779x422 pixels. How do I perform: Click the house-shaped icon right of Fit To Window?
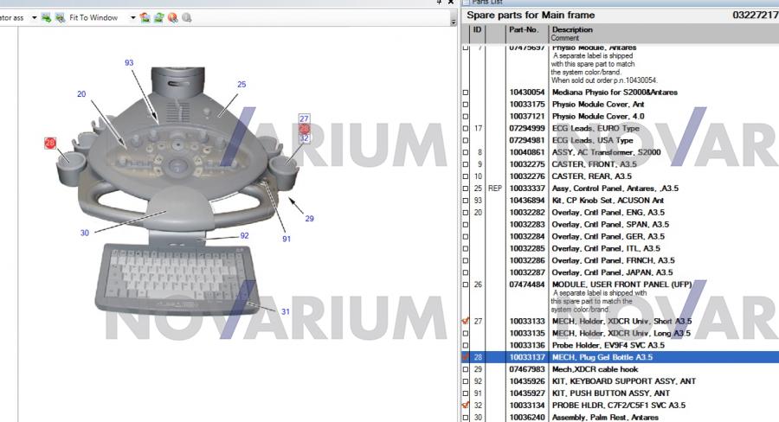145,17
